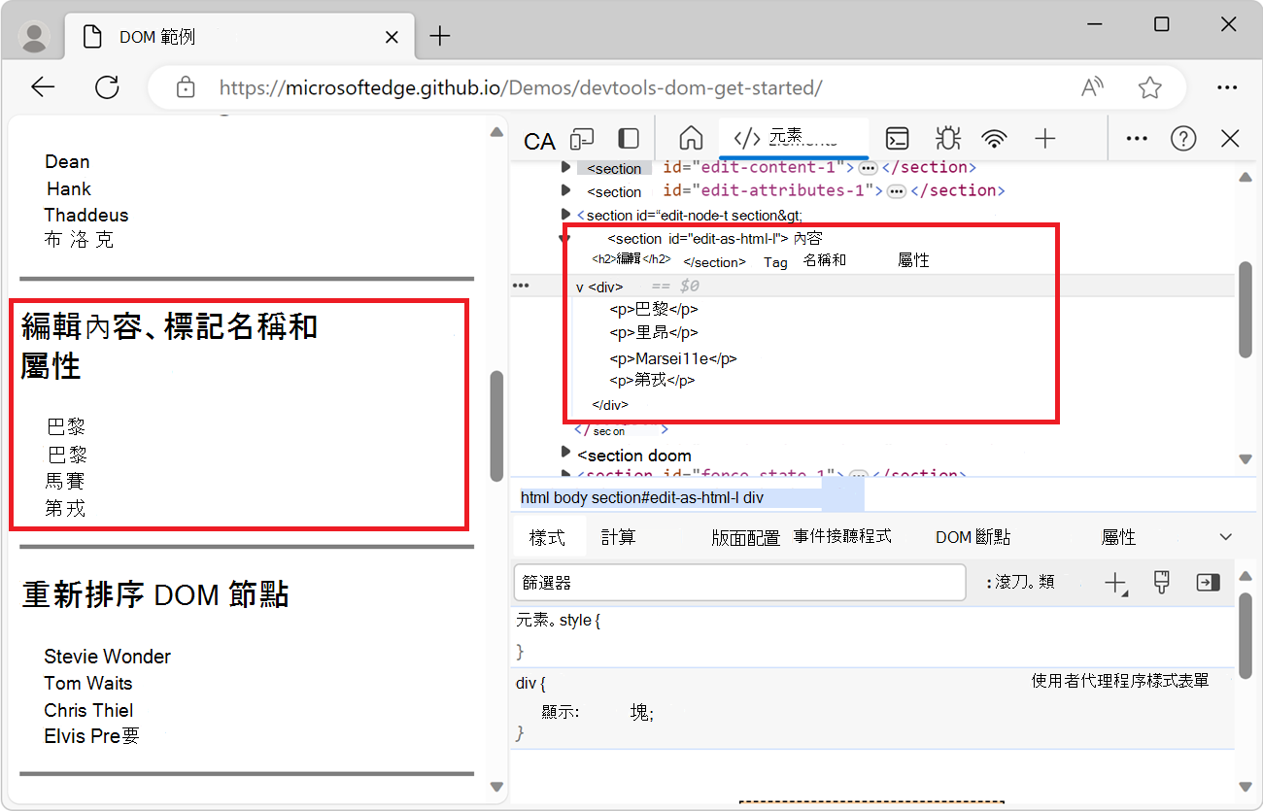This screenshot has width=1263, height=811.
Task: Click the lock icon in the address bar
Action: [x=185, y=87]
